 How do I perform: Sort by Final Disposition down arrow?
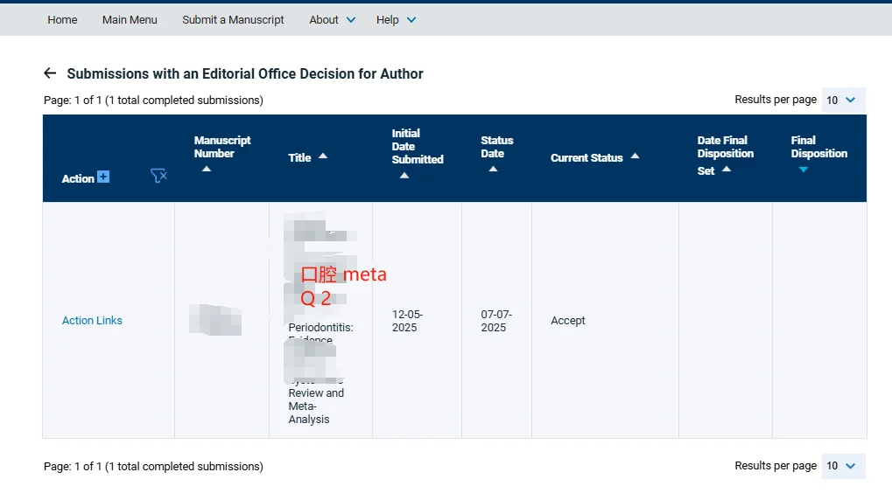(x=804, y=170)
